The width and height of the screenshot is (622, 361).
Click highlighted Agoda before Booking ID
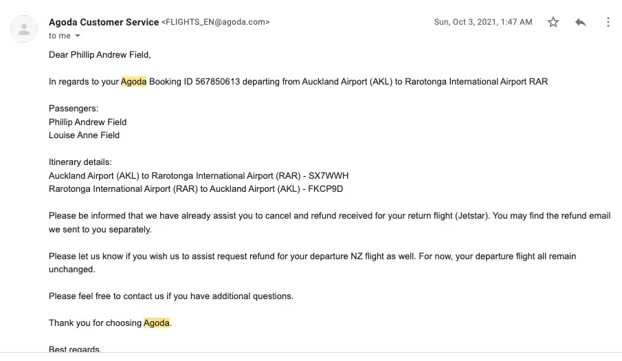(x=133, y=81)
